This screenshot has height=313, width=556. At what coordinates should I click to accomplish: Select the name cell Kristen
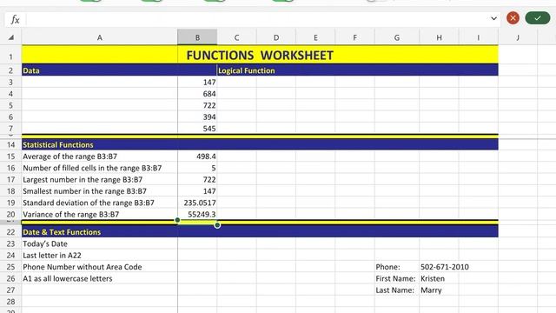click(x=439, y=278)
